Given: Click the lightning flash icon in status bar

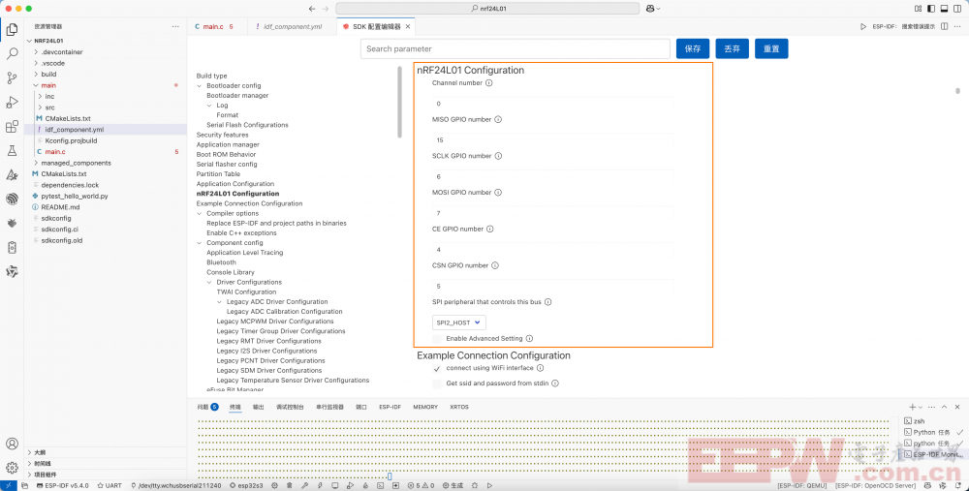Looking at the screenshot, I should click(320, 485).
